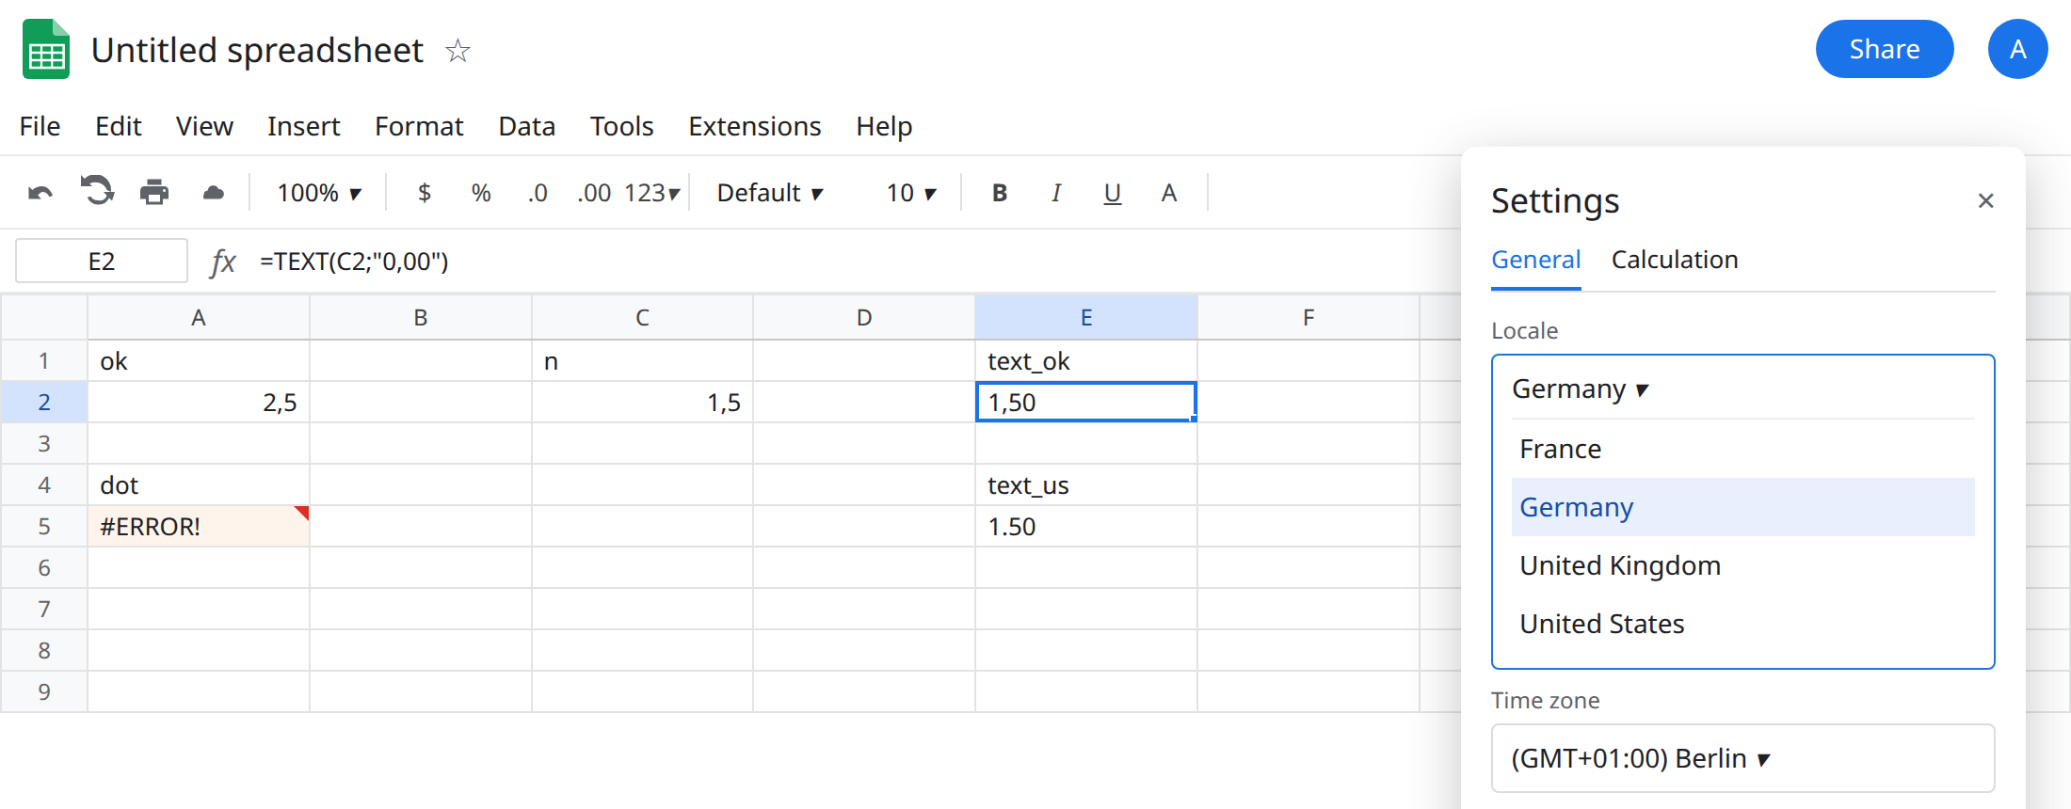The image size is (2071, 809).
Task: Click the name box showing E2
Action: point(102,261)
